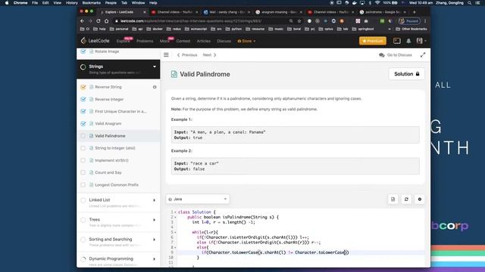Open the Articles nav link
This screenshot has width=485, height=272.
(204, 41)
